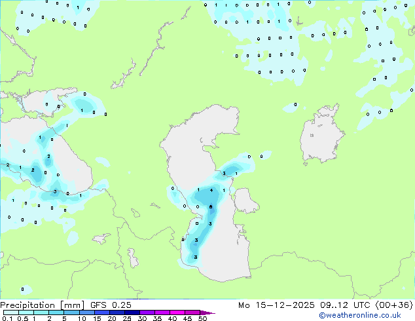Click legend value '0.5'
The image size is (415, 321).
[22, 318]
